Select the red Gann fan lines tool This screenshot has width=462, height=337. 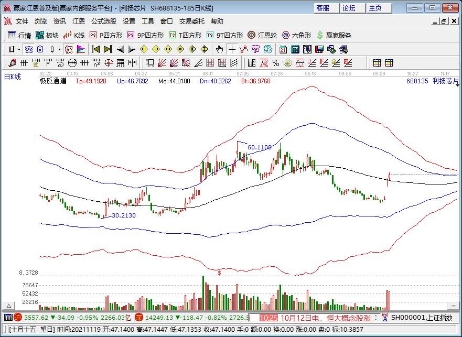click(162, 63)
